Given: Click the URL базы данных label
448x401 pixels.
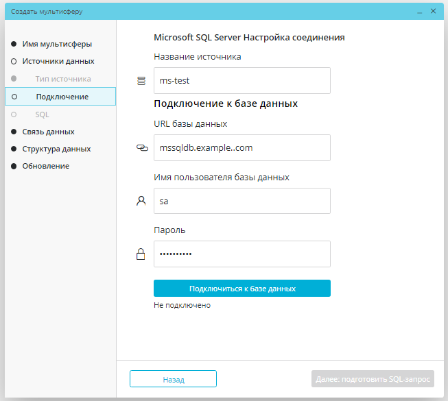Looking at the screenshot, I should coord(190,124).
